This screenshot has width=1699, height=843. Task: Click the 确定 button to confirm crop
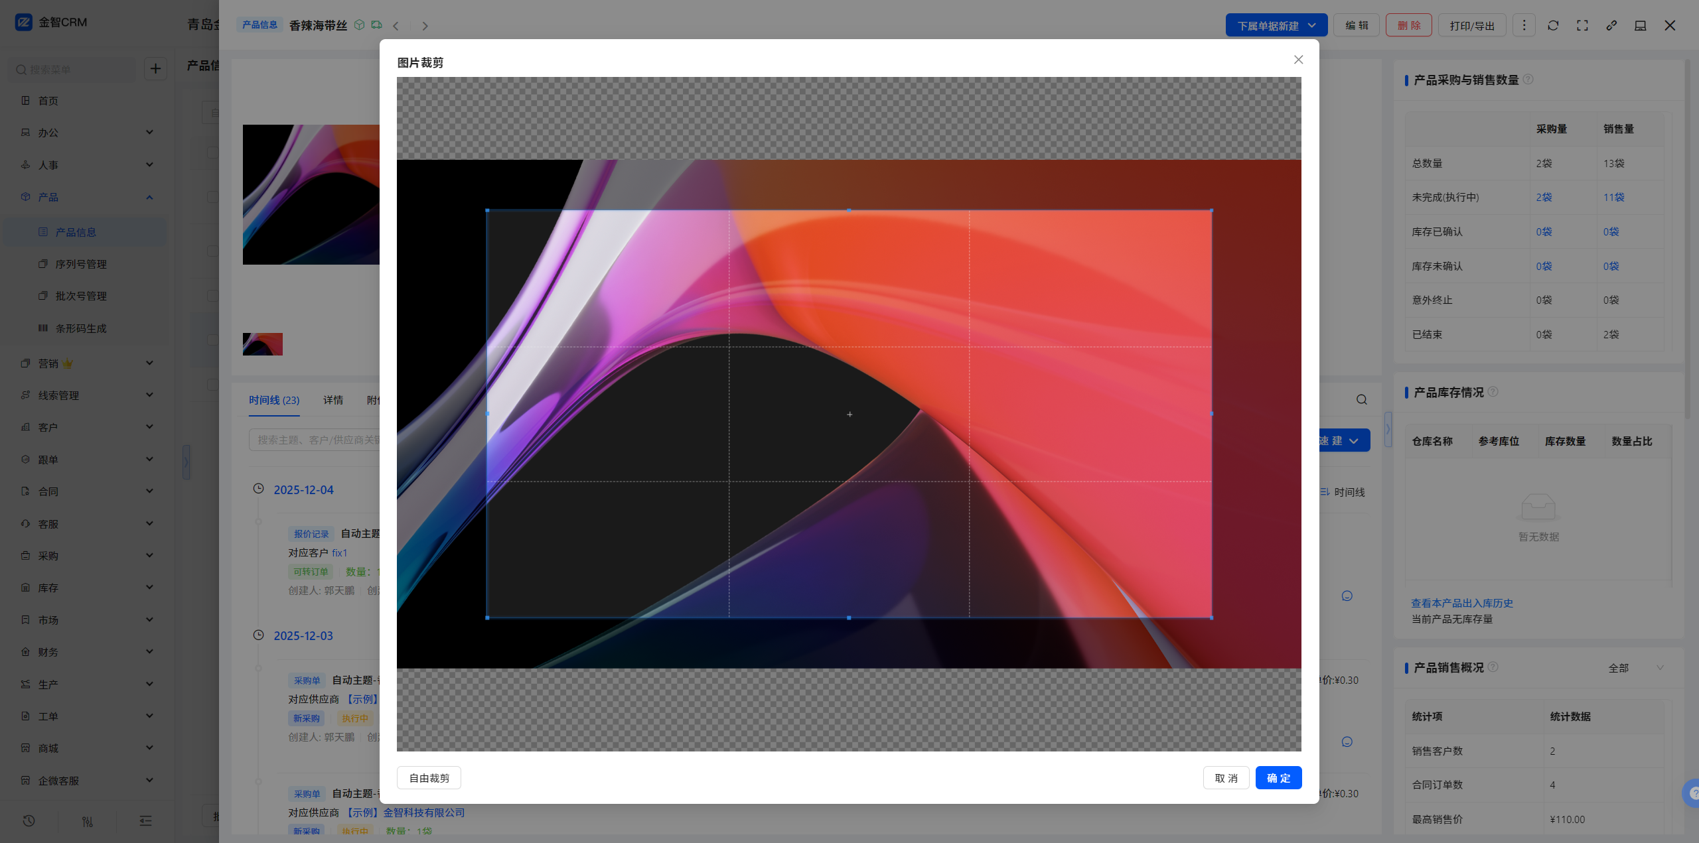pyautogui.click(x=1278, y=778)
